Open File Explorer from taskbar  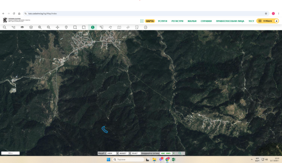(154, 159)
